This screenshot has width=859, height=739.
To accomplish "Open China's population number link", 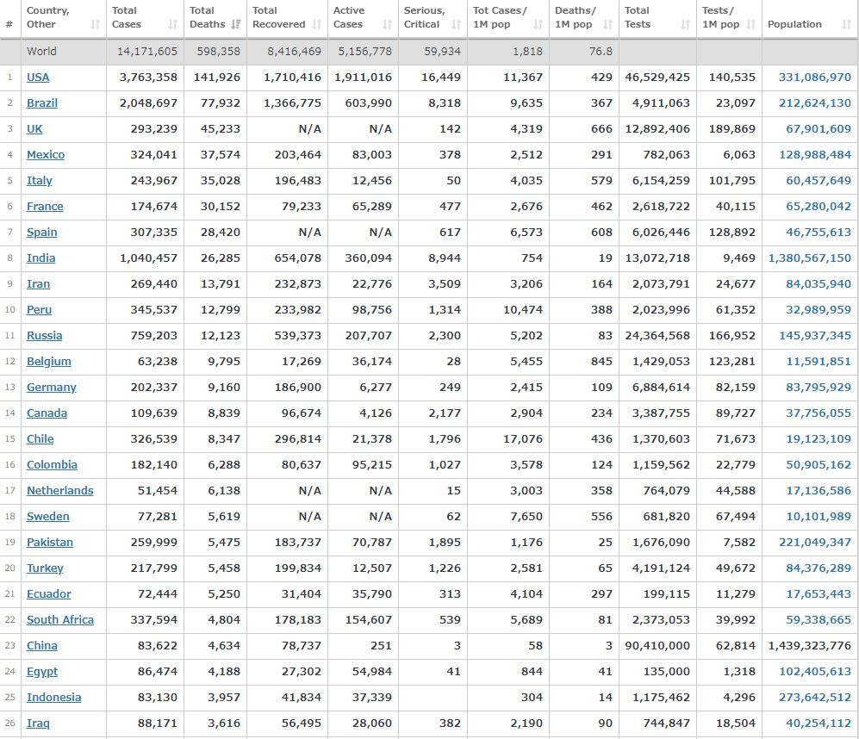I will click(809, 646).
